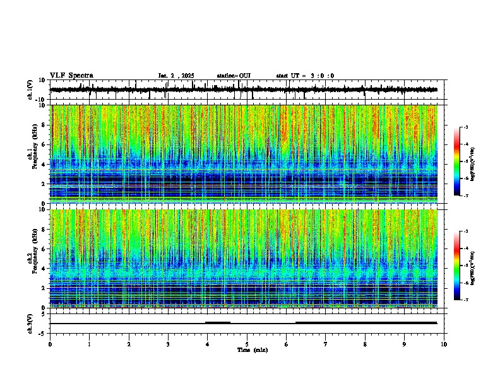Click the ch.2 spectrogram color scale bar
This screenshot has height=386, width=500.
pyautogui.click(x=456, y=266)
